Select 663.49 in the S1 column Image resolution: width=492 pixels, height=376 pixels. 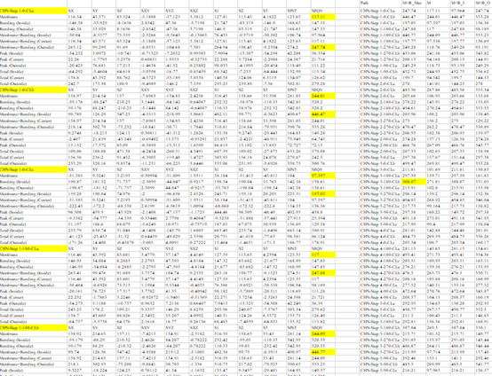(x=220, y=231)
